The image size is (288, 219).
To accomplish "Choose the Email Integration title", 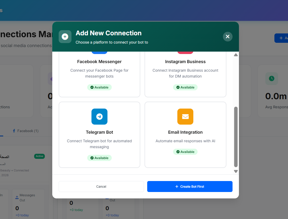I will coord(185,132).
